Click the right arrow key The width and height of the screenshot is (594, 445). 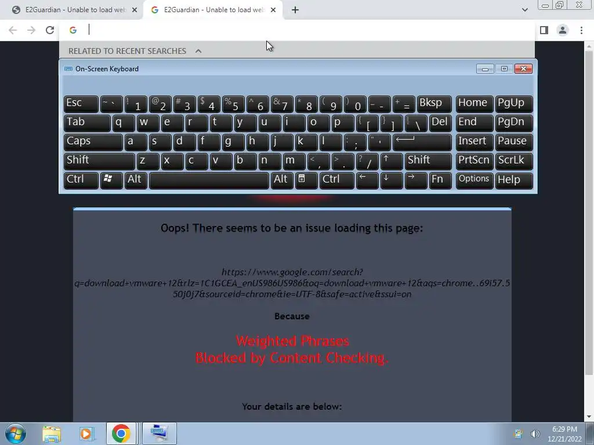coord(415,180)
